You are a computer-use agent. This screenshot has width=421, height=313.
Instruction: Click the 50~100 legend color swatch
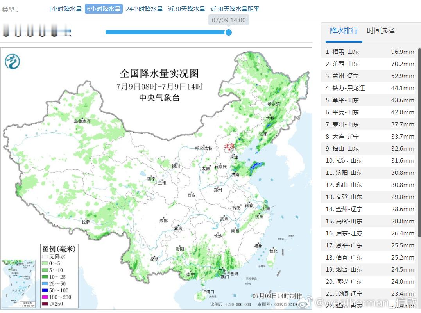(45, 290)
